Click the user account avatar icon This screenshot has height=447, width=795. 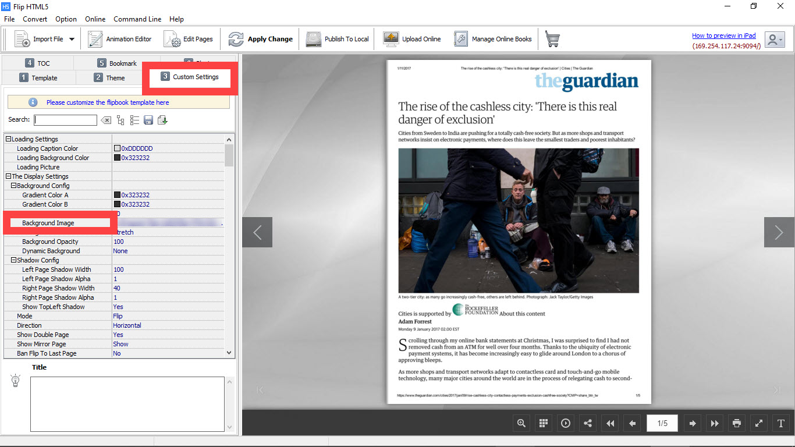tap(774, 40)
